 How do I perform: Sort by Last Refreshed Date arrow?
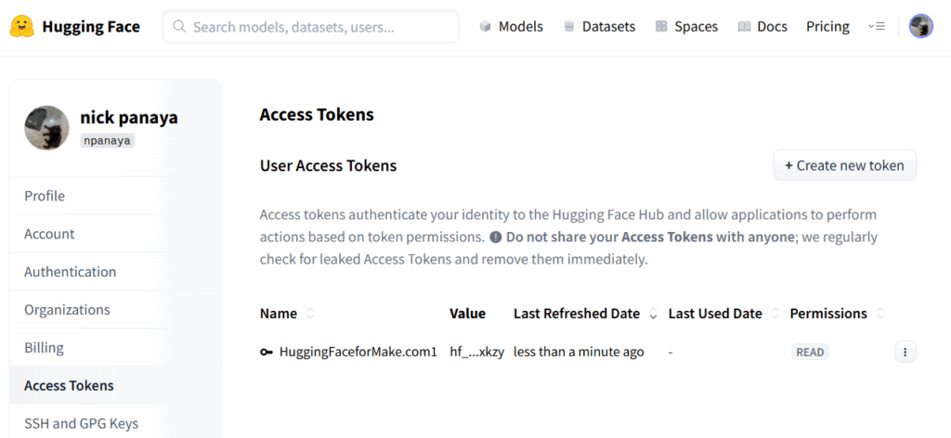653,315
